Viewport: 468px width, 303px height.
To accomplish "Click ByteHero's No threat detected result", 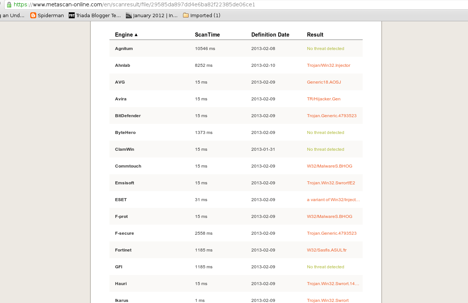I will tap(326, 132).
